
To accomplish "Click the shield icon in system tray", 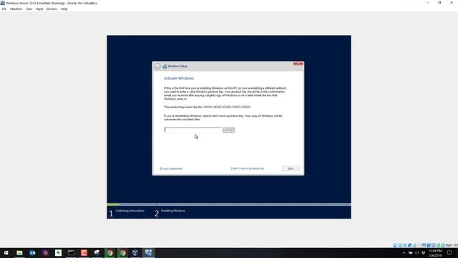I will coord(423,253).
